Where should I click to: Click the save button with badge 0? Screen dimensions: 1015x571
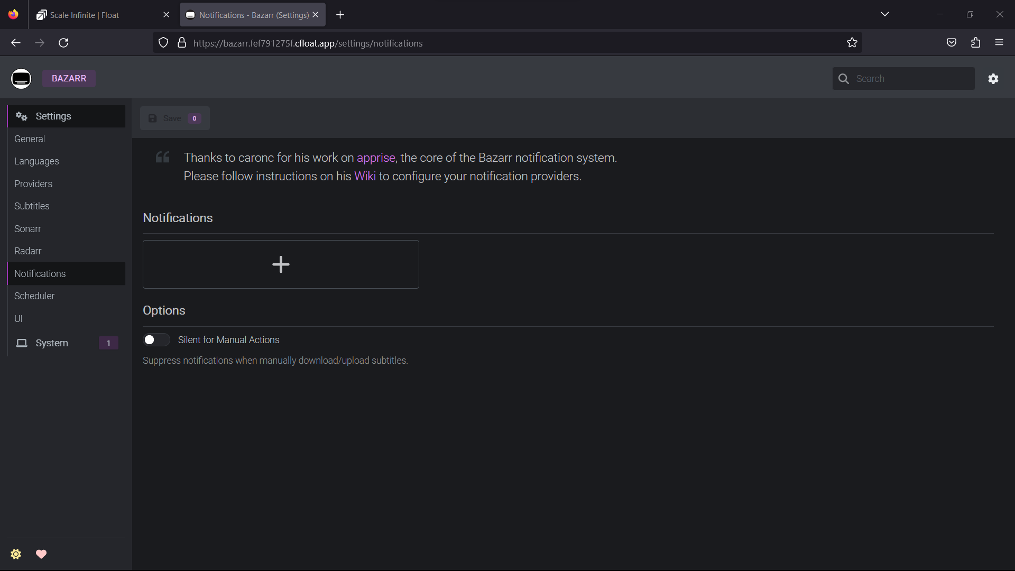pos(174,118)
